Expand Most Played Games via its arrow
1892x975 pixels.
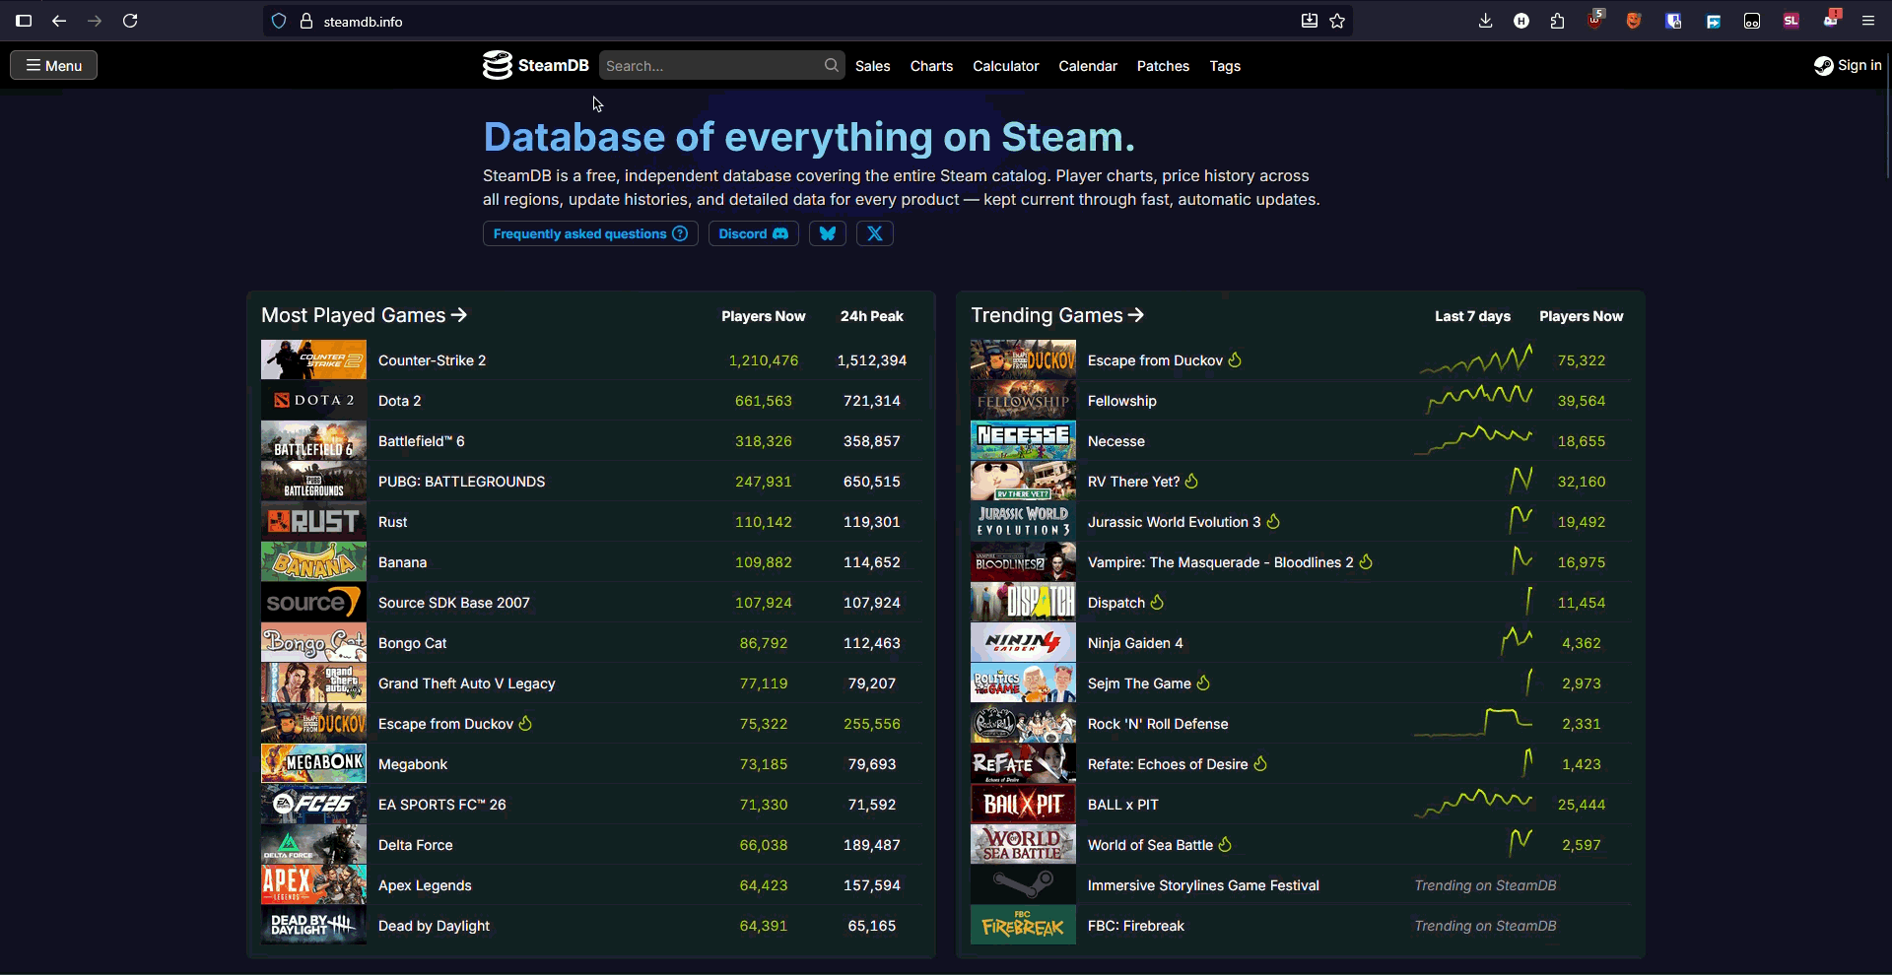(x=459, y=315)
